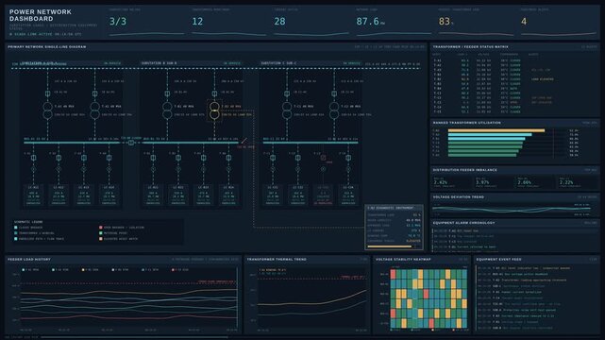
Task: Click HV breaker above transformer T-C2
Action: click(334, 93)
